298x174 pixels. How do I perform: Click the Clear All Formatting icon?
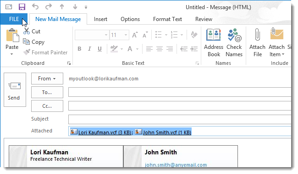pyautogui.click(x=194, y=35)
